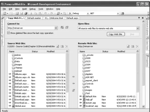Click the Save All toolbar icon

(26, 13)
